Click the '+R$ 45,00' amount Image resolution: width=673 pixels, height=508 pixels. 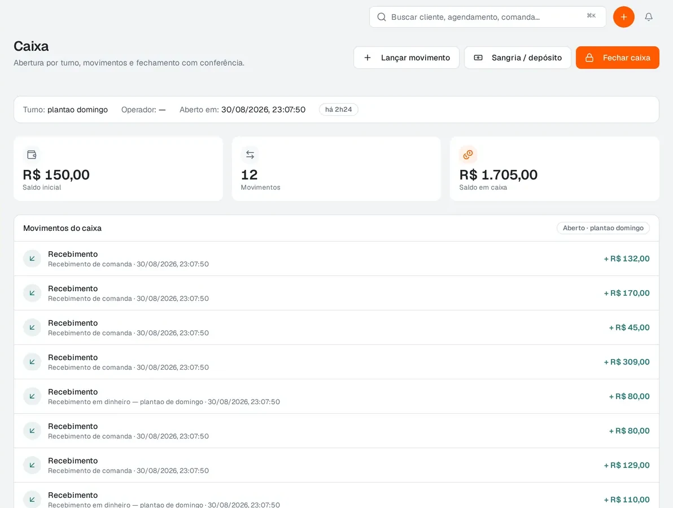pos(629,327)
